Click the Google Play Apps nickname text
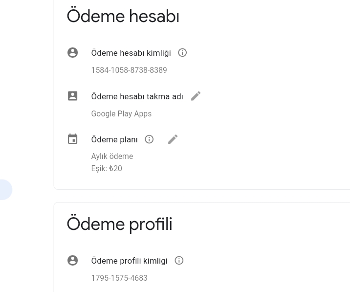Screen dimensions: 350x292 (x=121, y=113)
